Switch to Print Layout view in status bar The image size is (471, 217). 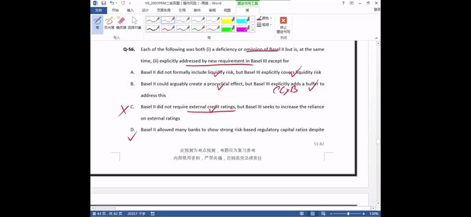click(x=313, y=213)
